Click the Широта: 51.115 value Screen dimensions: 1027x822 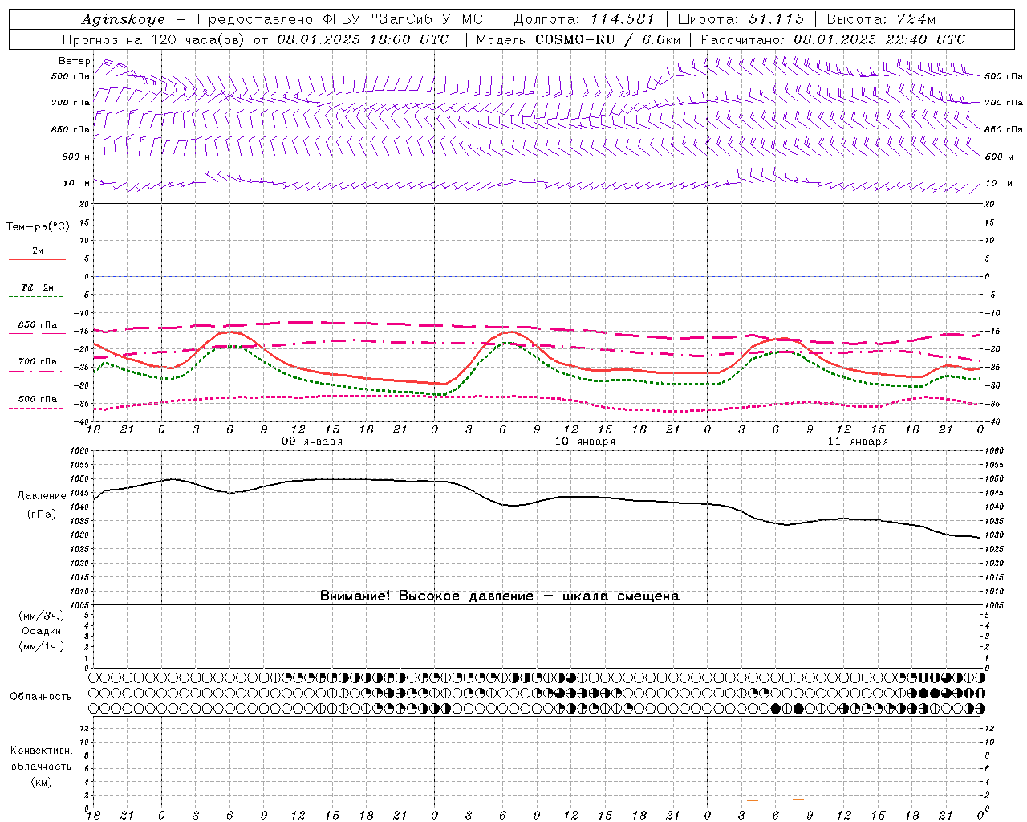[x=741, y=19]
